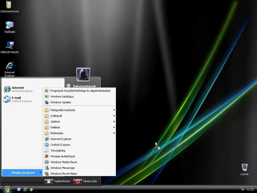Viewport: 257px width, 193px height.
Task: Click the Show Desktop quick launch icon
Action: tap(19, 189)
